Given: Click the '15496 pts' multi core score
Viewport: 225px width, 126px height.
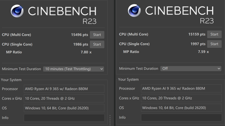Looking at the screenshot, I should pos(80,35).
